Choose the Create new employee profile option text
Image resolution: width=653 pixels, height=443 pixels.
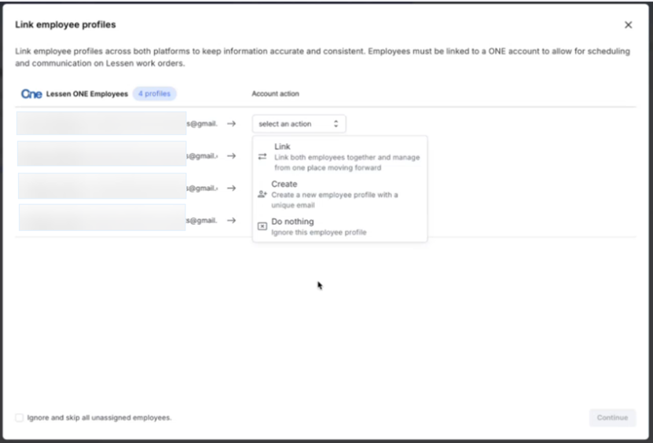[x=284, y=184]
